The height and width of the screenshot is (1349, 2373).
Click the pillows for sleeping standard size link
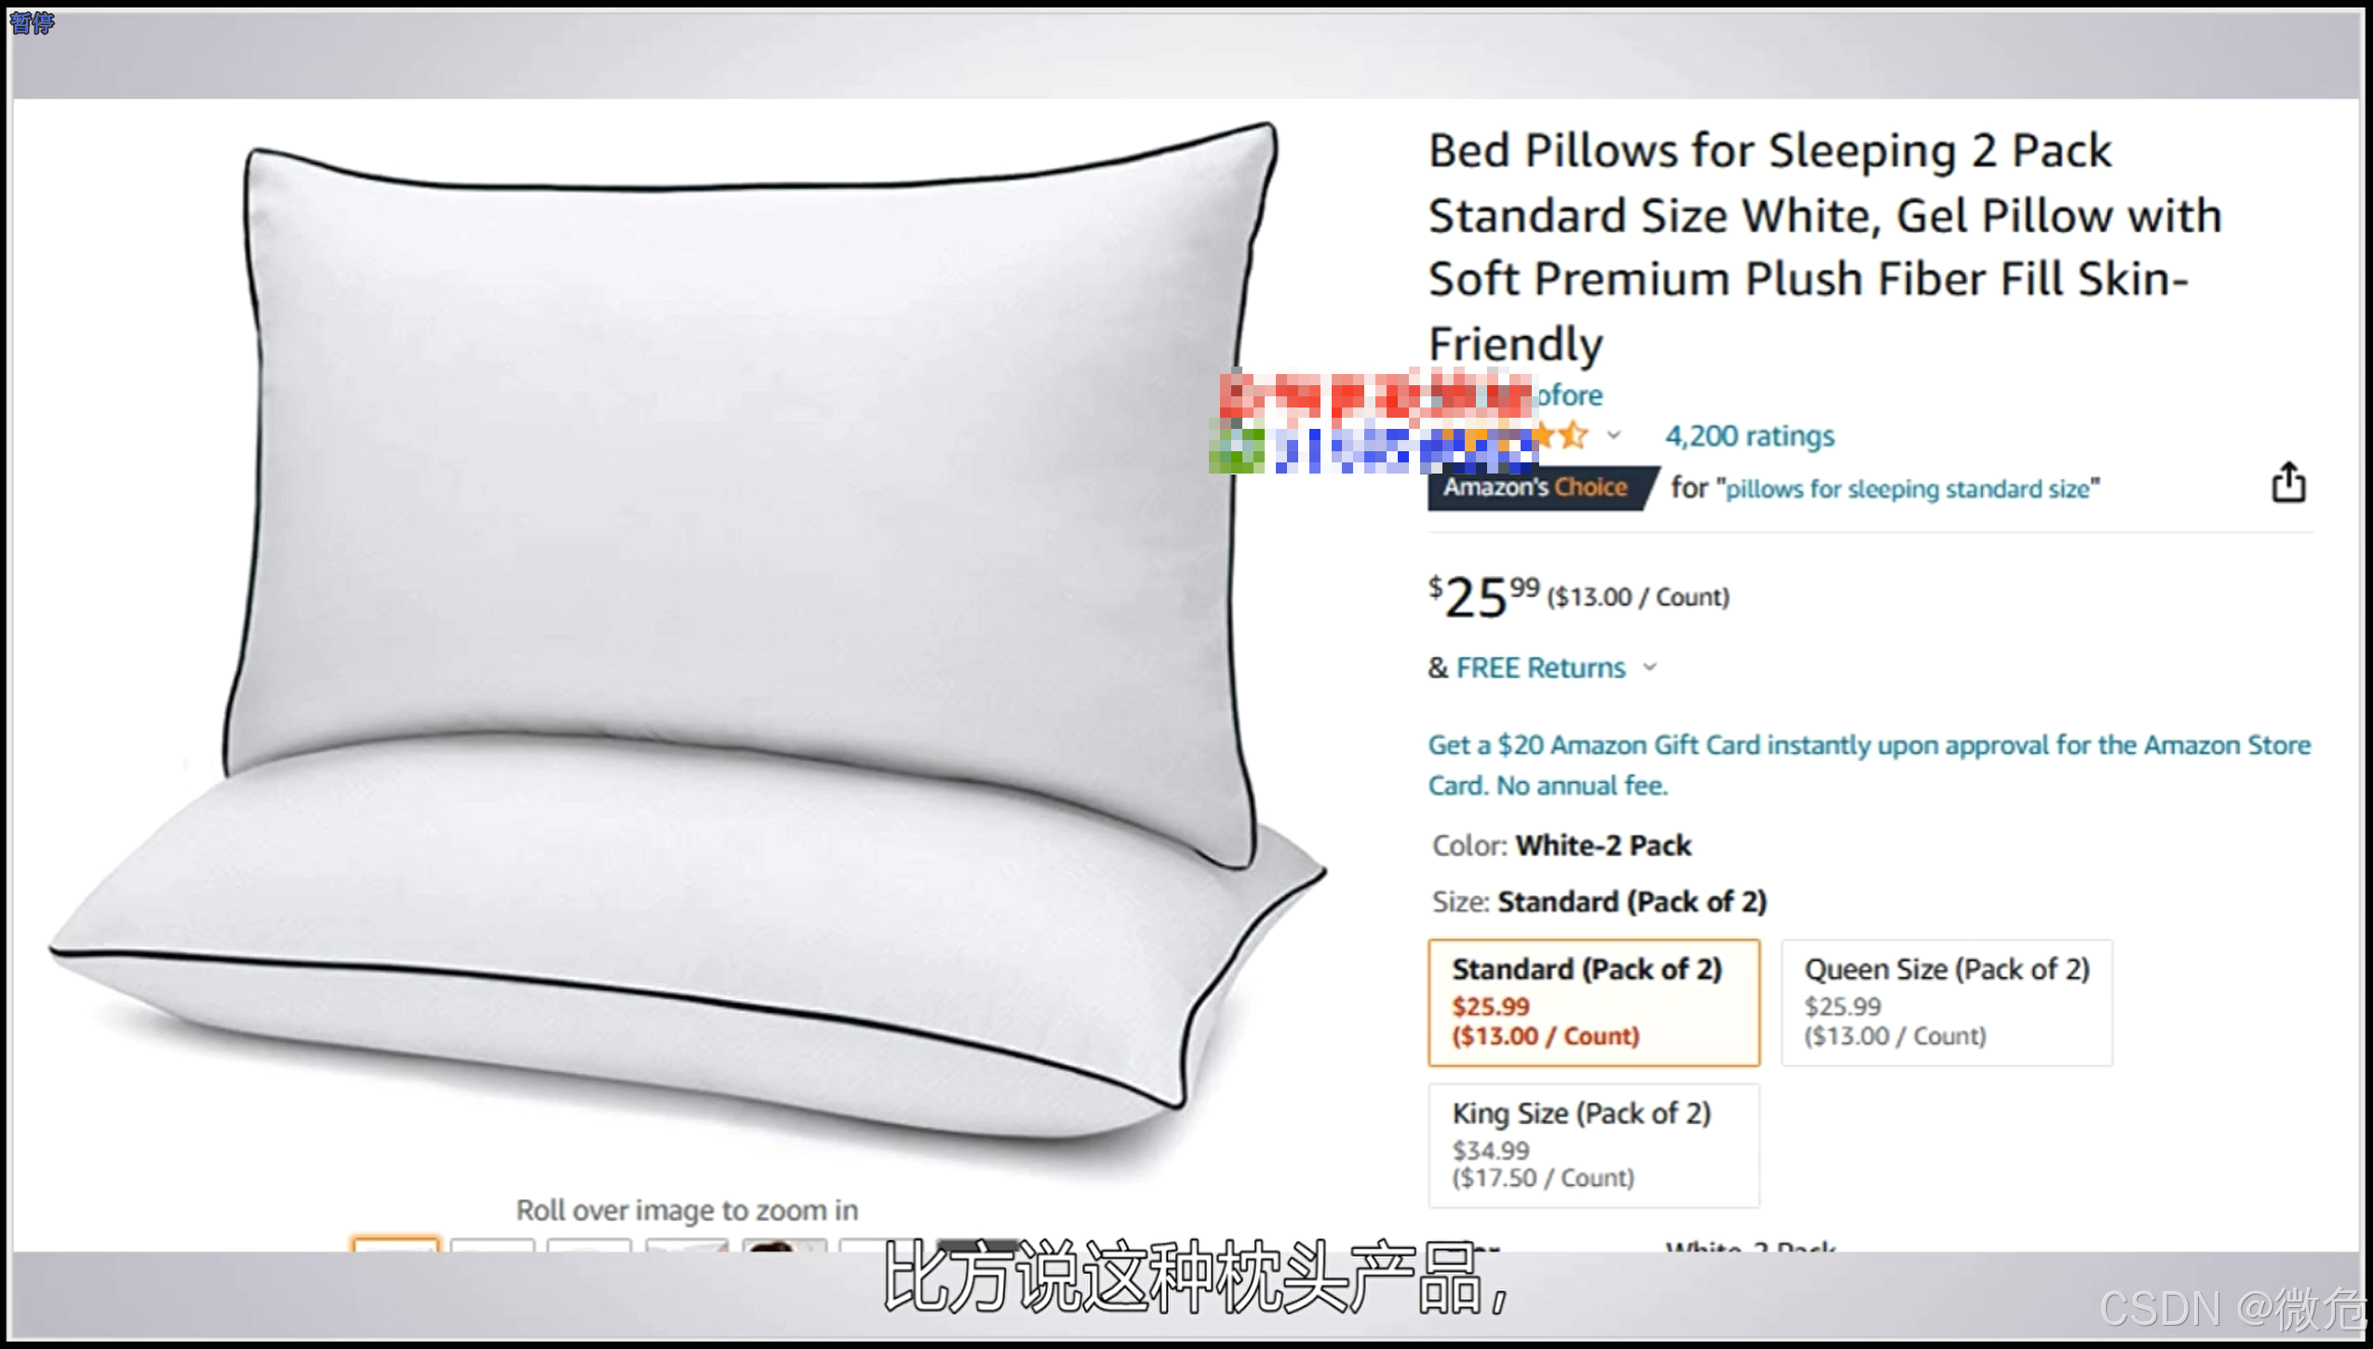click(1908, 488)
